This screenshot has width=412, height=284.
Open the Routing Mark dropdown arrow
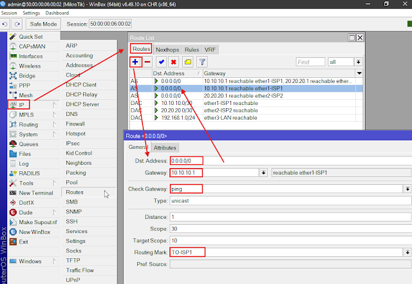(x=407, y=252)
